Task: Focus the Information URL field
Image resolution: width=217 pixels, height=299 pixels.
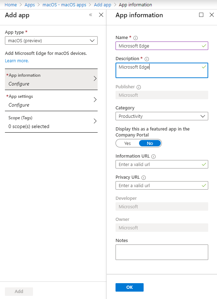Action: (162, 164)
